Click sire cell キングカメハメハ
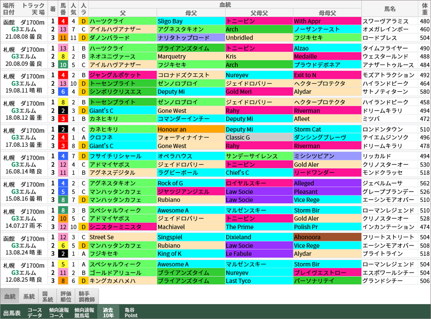Screen dimensions: 431x319 click(x=122, y=281)
